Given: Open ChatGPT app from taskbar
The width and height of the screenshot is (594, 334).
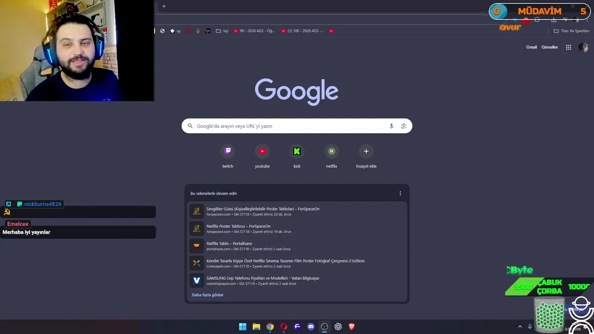Looking at the screenshot, I should pos(338,327).
